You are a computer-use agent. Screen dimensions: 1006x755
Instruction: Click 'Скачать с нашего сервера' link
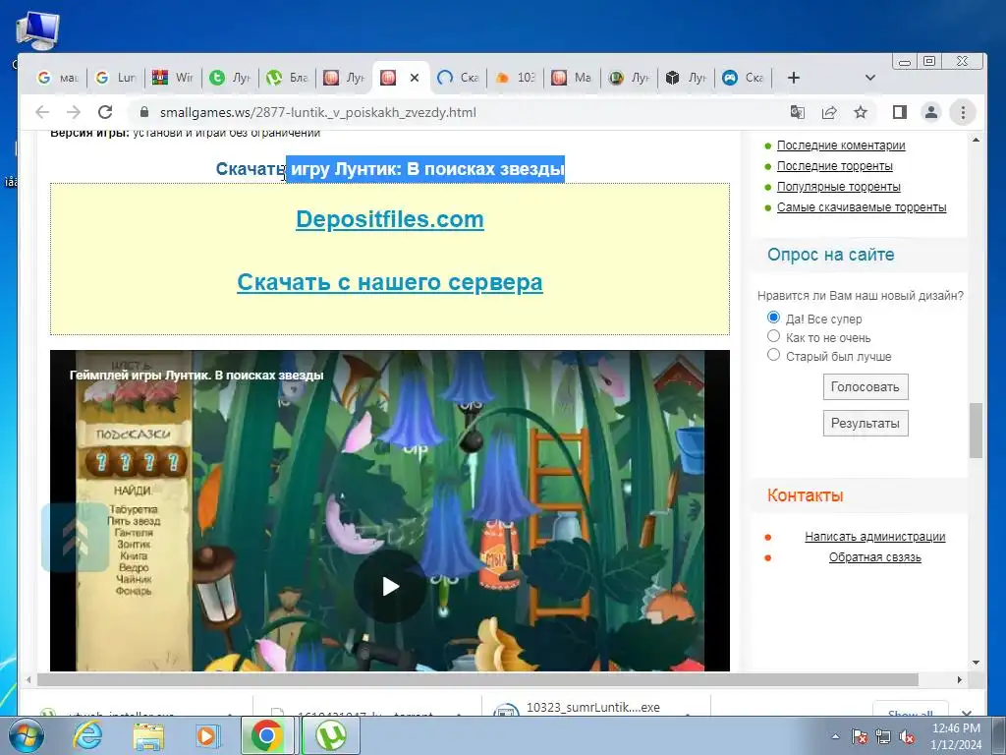point(389,282)
